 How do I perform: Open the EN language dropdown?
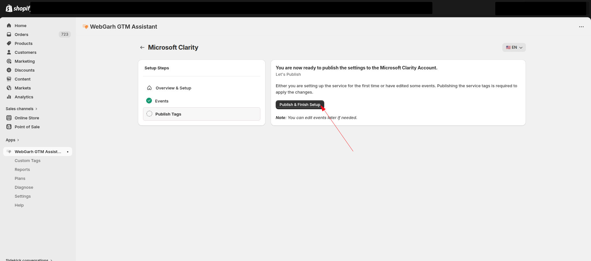(x=514, y=47)
